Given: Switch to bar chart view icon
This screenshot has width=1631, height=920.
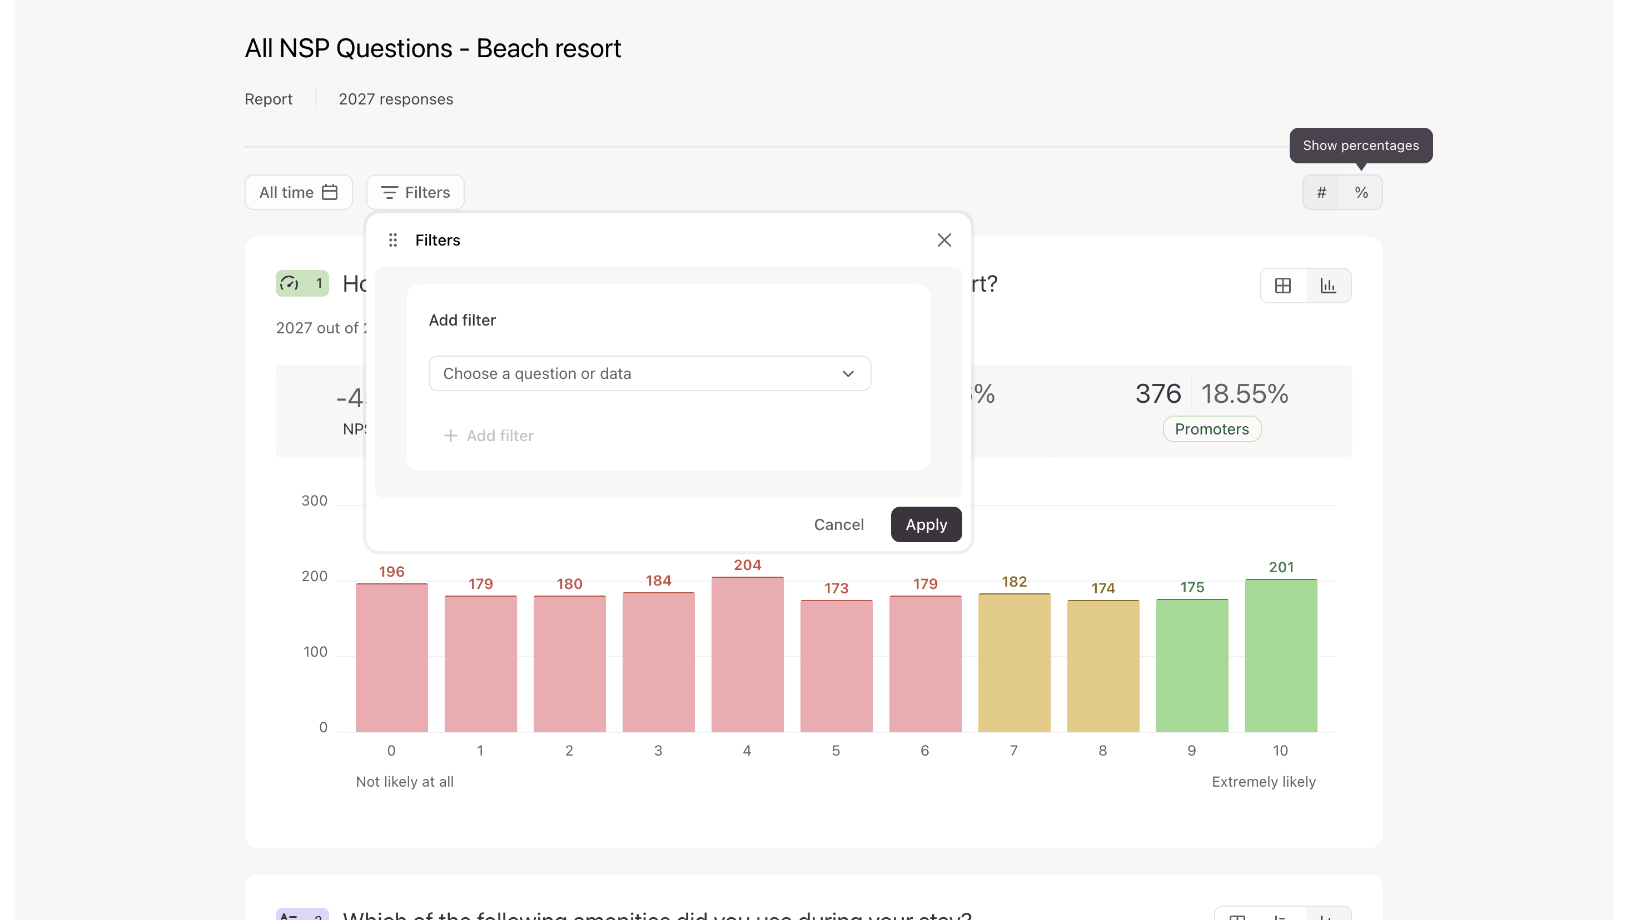Looking at the screenshot, I should point(1327,286).
